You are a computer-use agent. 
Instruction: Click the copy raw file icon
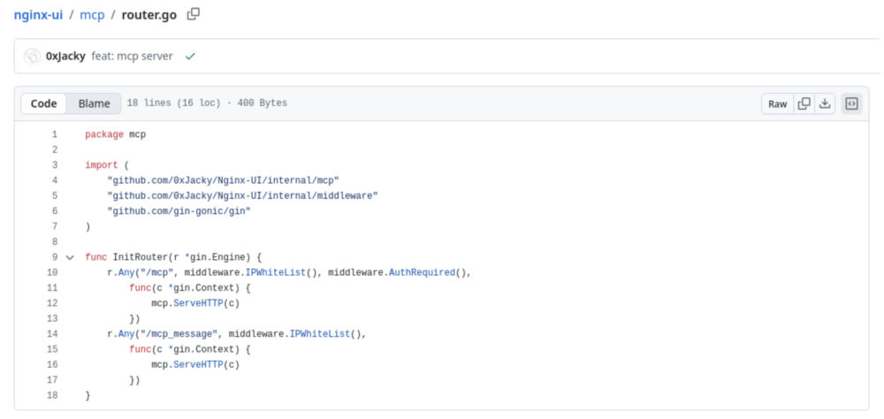(x=804, y=103)
